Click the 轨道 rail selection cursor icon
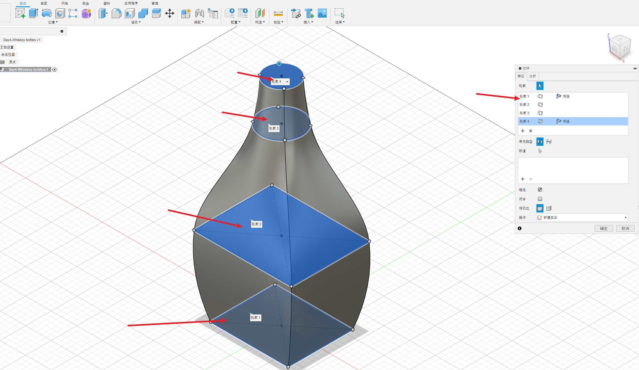 [540, 151]
